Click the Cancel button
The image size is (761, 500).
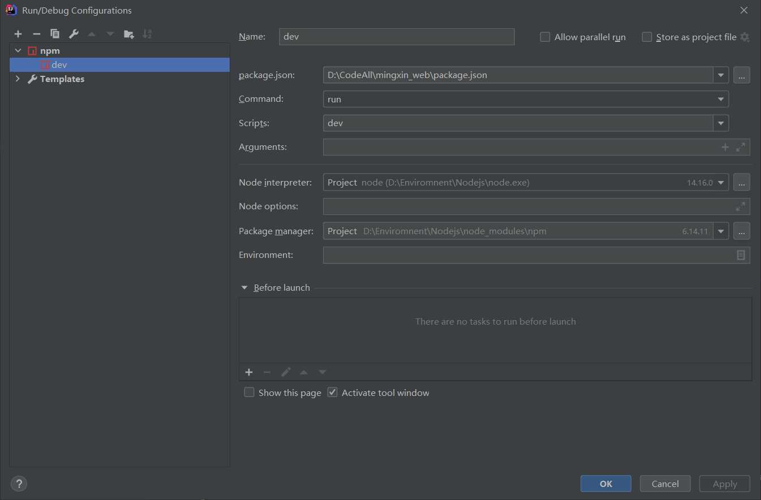665,484
